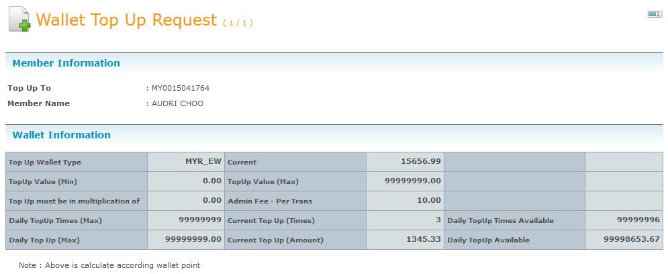Click the text field icon at top right
The image size is (668, 274).
coord(654,14)
